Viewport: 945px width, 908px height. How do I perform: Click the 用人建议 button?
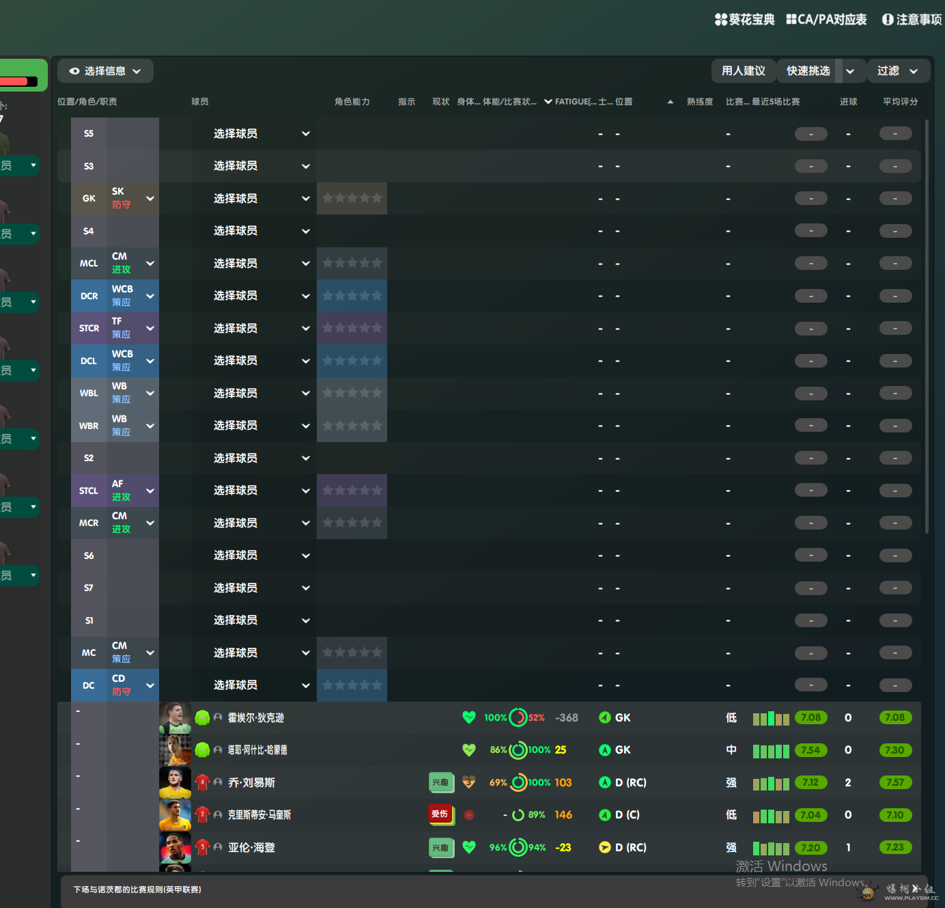point(743,71)
